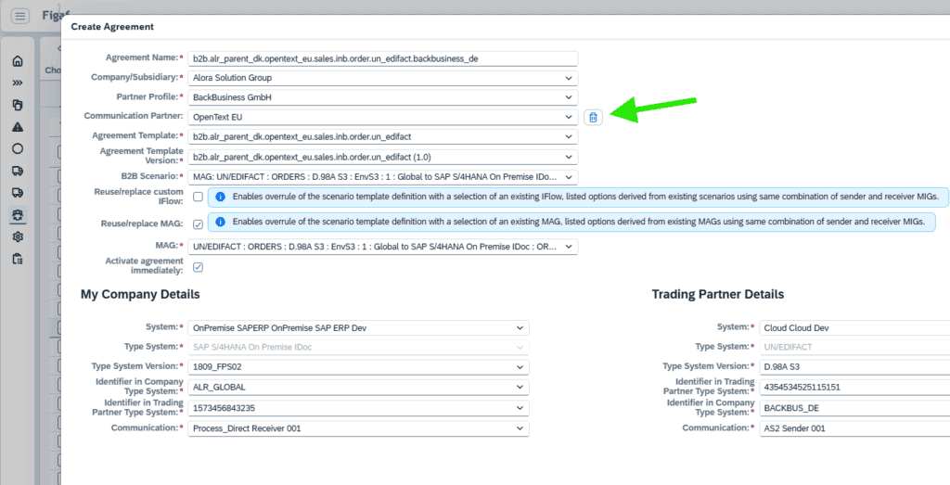Viewport: 950px width, 485px height.
Task: Click the B2B Scenario label
Action: pos(151,175)
